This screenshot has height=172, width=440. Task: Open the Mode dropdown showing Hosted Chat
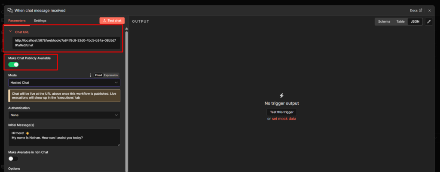64,83
